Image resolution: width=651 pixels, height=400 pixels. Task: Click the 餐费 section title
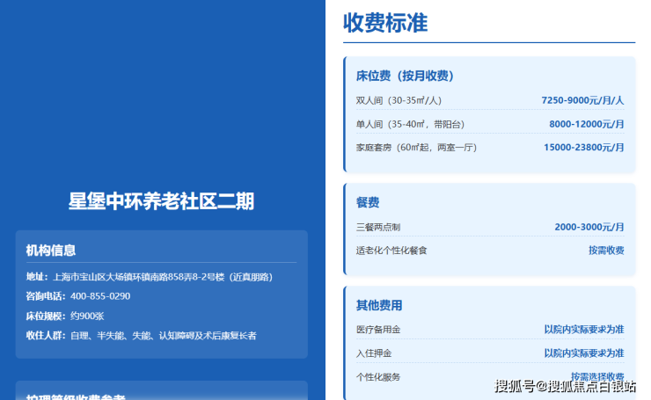[x=368, y=202]
